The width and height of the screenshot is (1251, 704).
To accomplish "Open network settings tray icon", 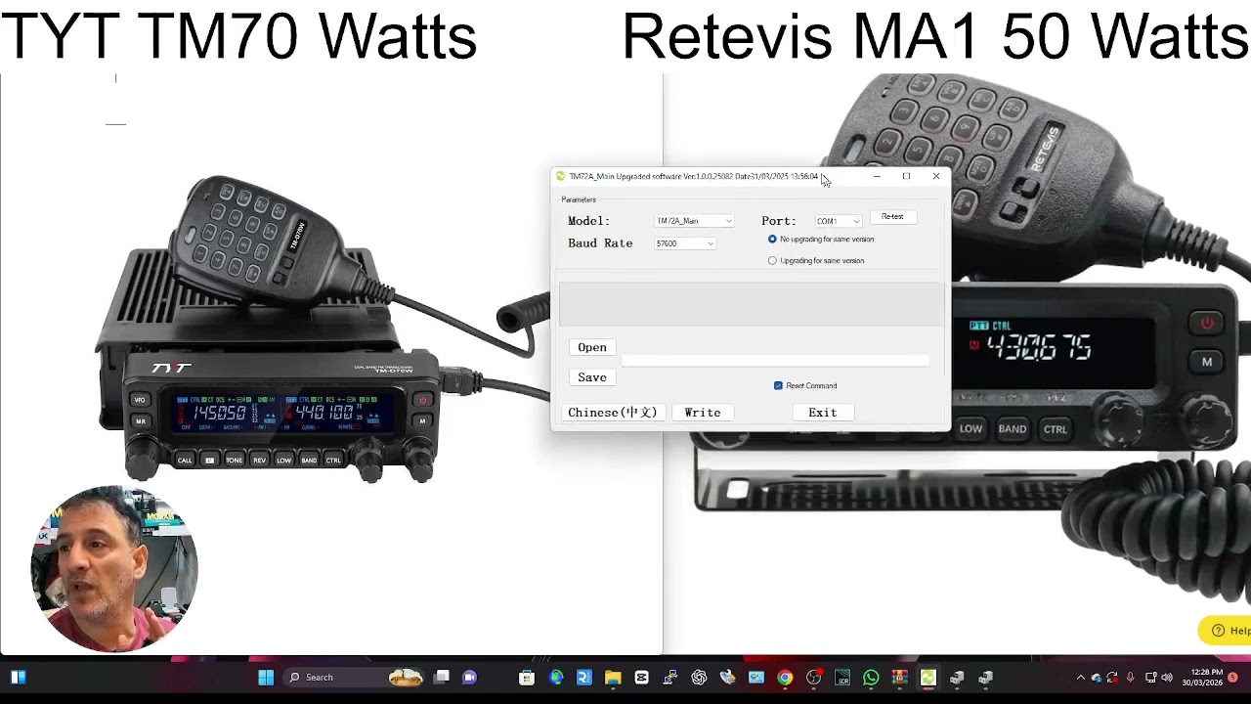I will click(1150, 678).
